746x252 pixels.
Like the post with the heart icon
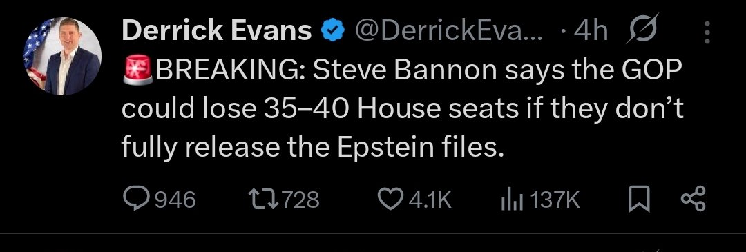tap(391, 200)
